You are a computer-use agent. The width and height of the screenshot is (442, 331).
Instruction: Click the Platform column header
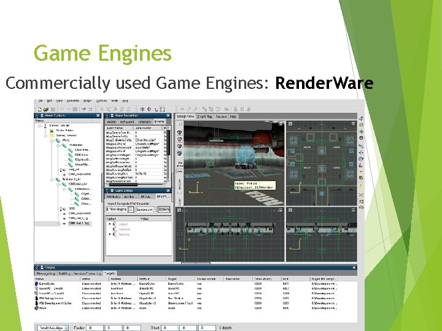[152, 279]
